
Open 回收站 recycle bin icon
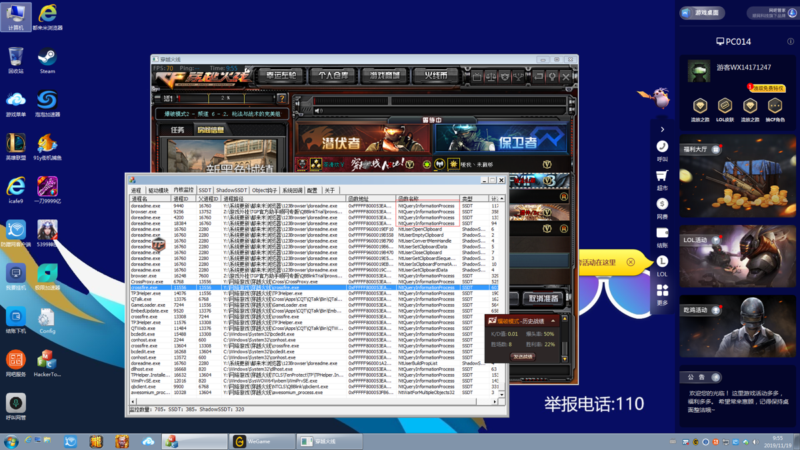tap(16, 60)
